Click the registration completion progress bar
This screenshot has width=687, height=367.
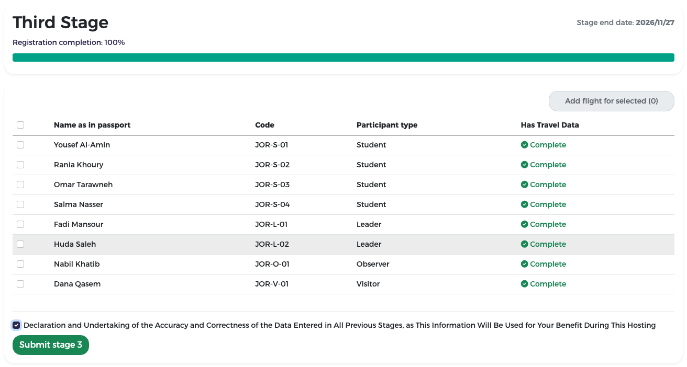click(344, 58)
